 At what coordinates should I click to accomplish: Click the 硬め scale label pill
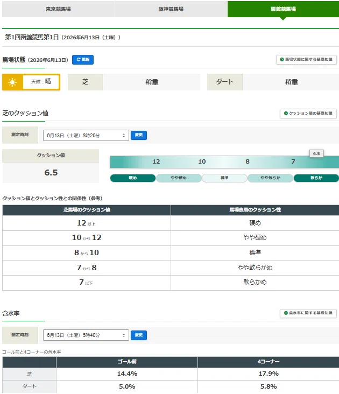[x=133, y=178]
